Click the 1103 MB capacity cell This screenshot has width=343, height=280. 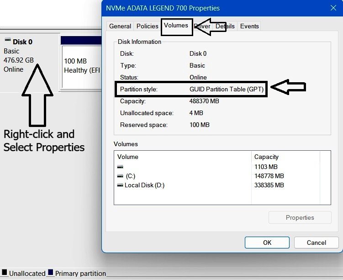[x=266, y=167]
